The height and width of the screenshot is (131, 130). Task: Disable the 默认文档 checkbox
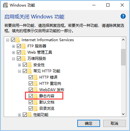[31, 102]
